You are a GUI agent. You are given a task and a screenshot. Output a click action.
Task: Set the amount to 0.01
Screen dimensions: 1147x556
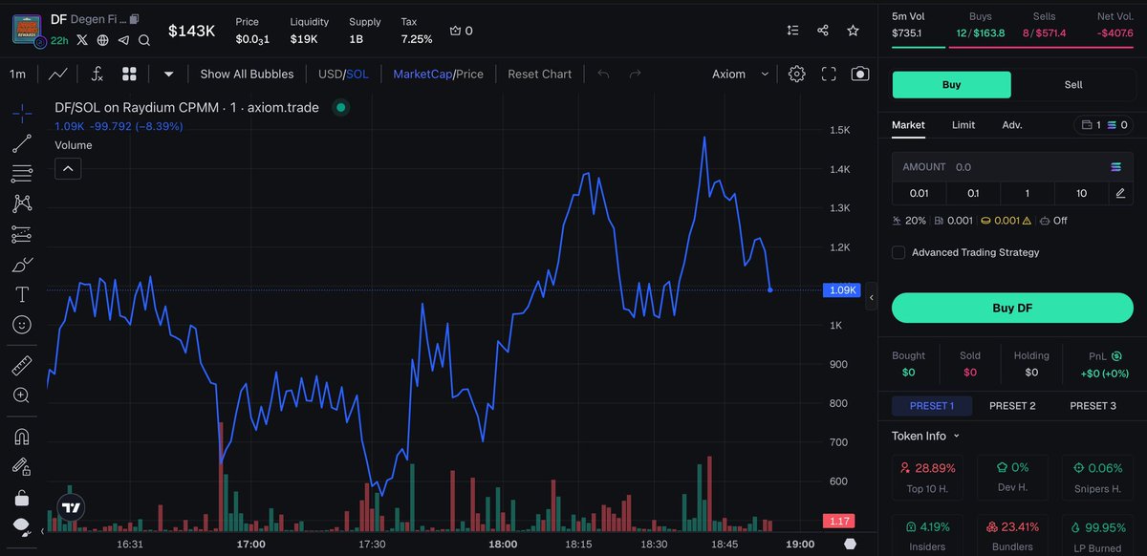919,193
